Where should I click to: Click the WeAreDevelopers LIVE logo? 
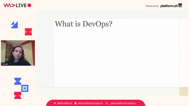click(x=17, y=5)
